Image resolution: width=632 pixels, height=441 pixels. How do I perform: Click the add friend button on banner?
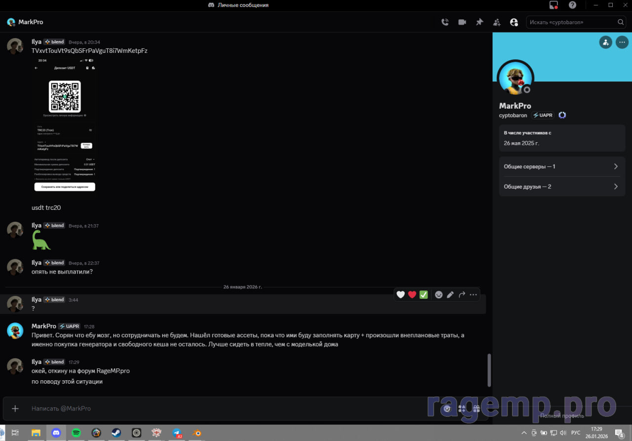coord(605,42)
